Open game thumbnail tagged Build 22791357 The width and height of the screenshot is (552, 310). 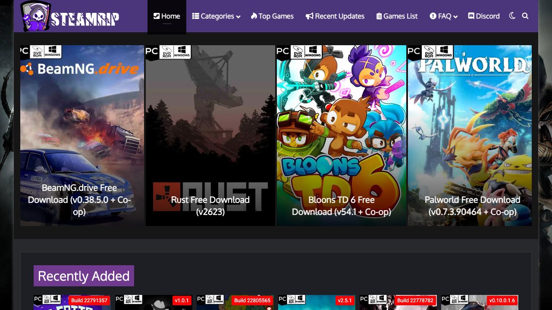click(72, 302)
